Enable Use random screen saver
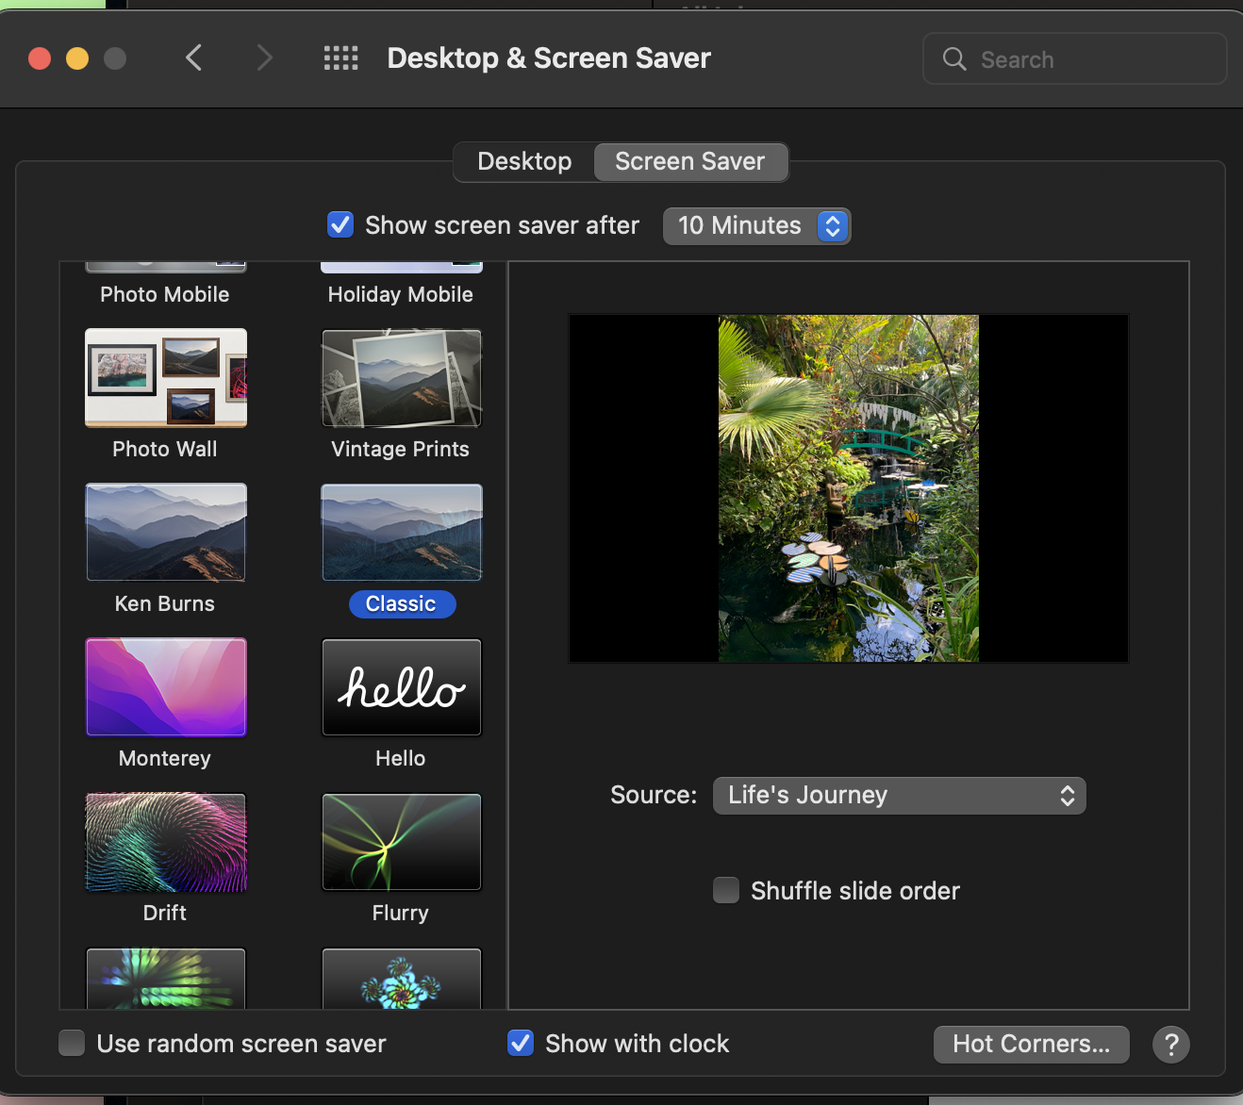1243x1105 pixels. click(72, 1043)
